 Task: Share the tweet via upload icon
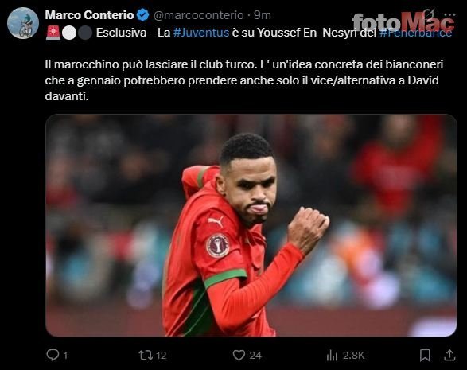point(449,355)
